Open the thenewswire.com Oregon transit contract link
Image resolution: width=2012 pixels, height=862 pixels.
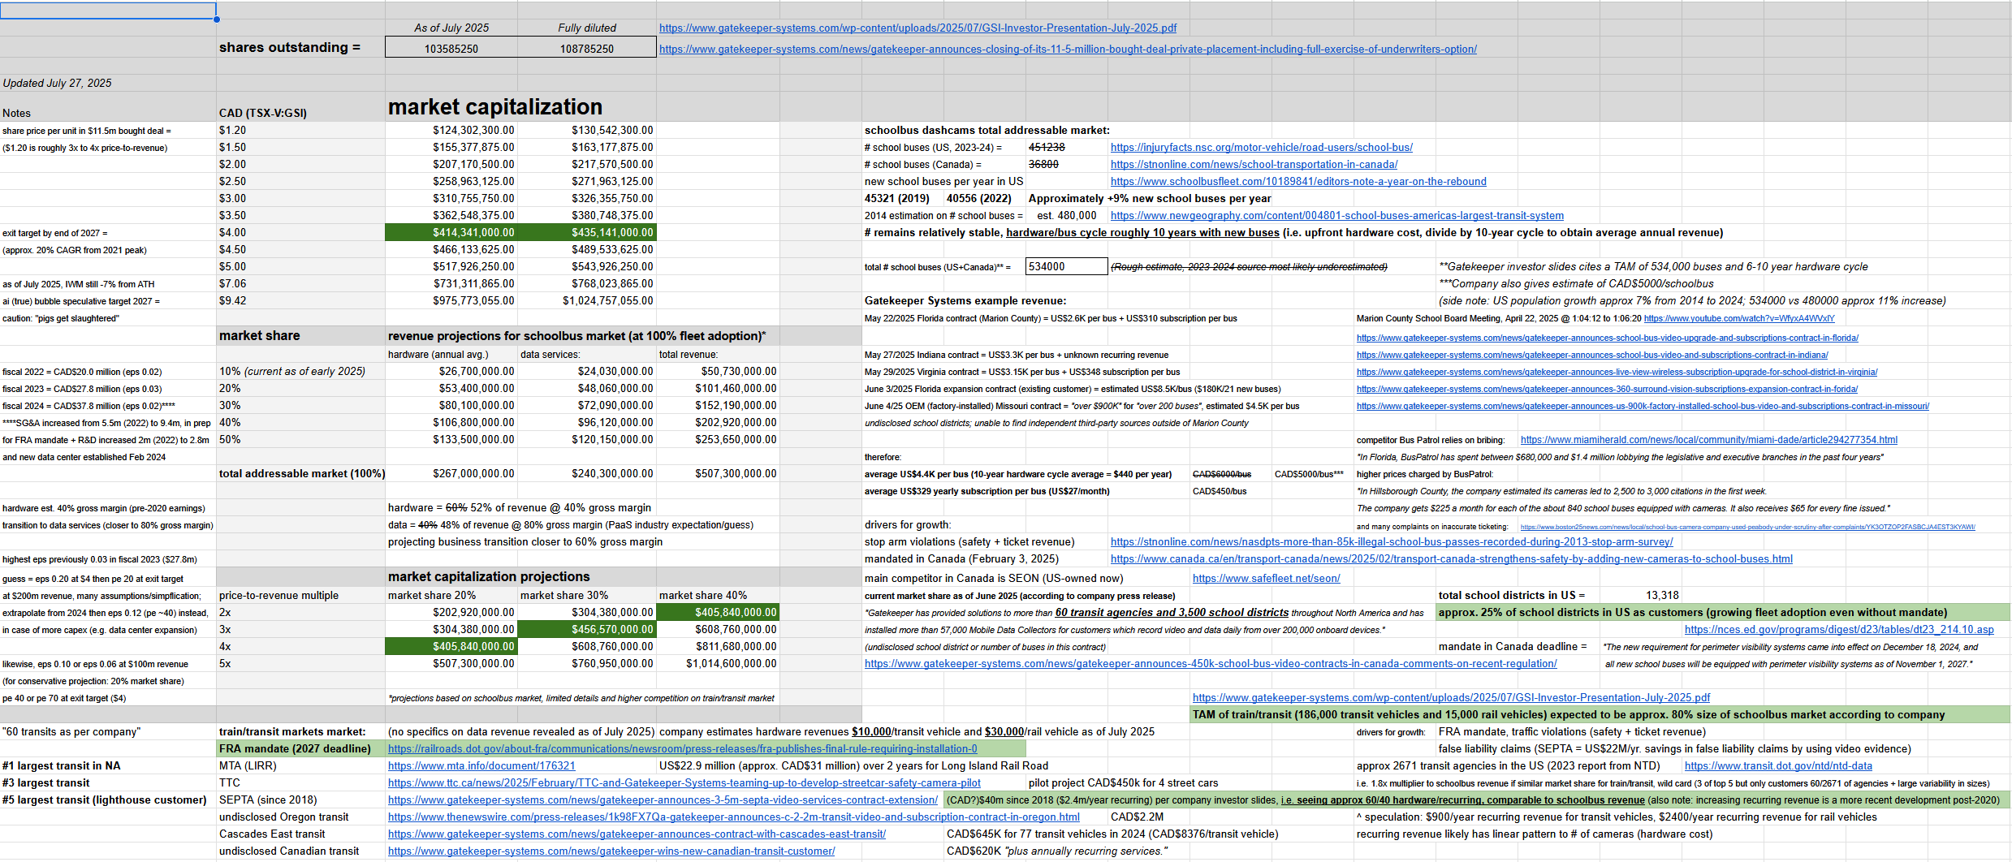click(733, 817)
